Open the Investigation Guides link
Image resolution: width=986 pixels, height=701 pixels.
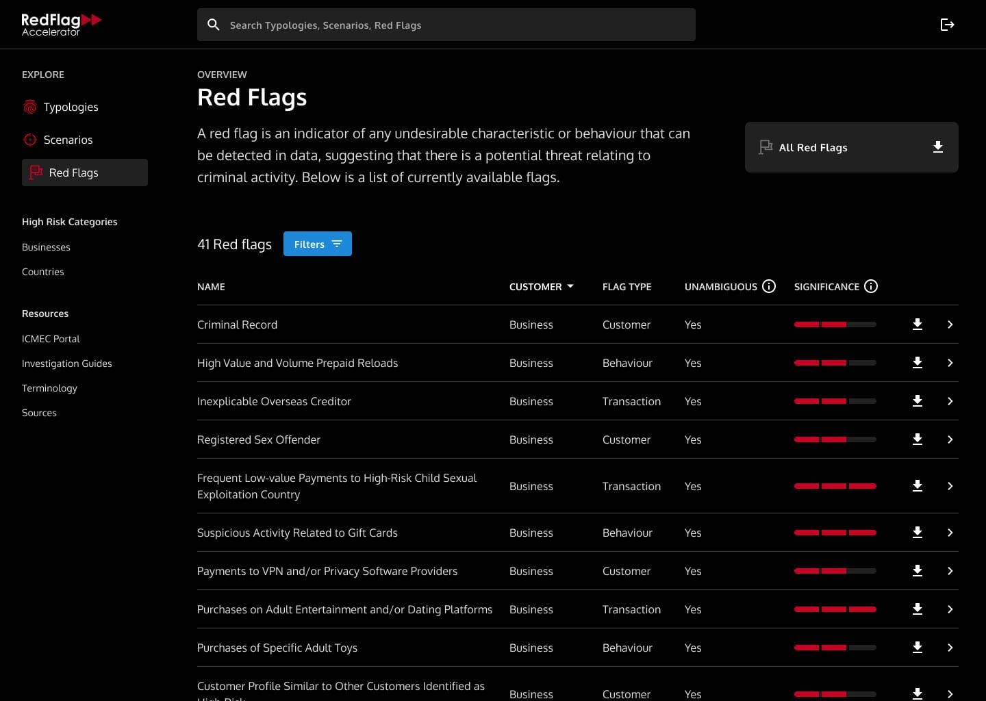click(x=66, y=364)
